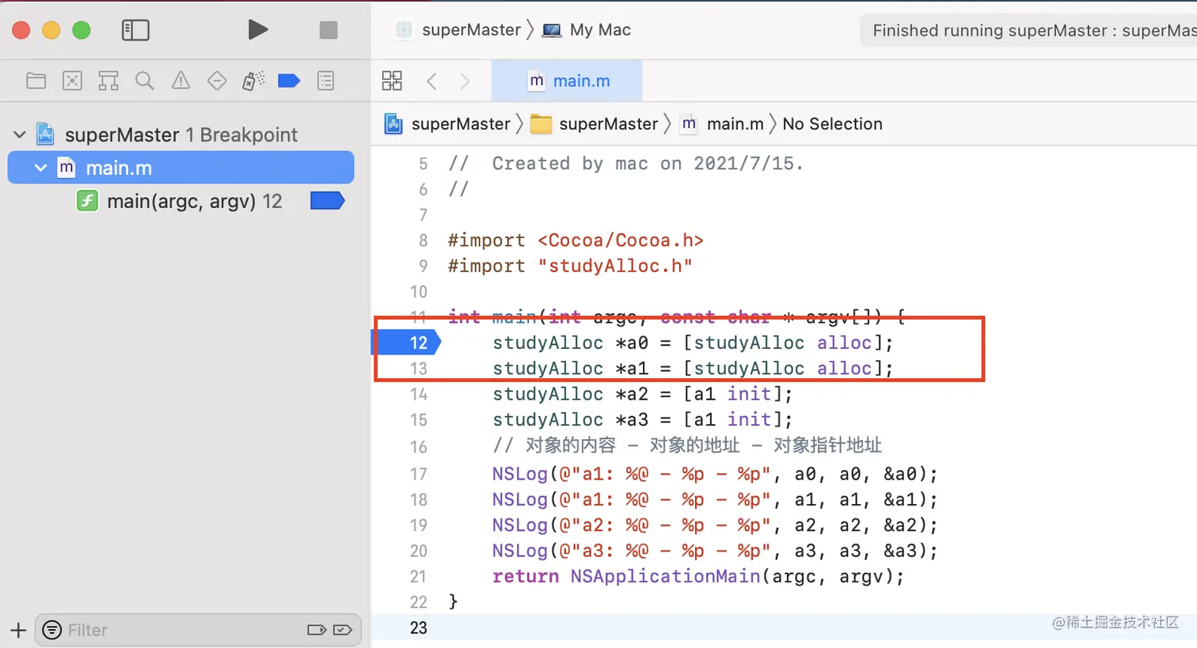
Task: Click the NSLog line printing &a2
Action: point(715,525)
